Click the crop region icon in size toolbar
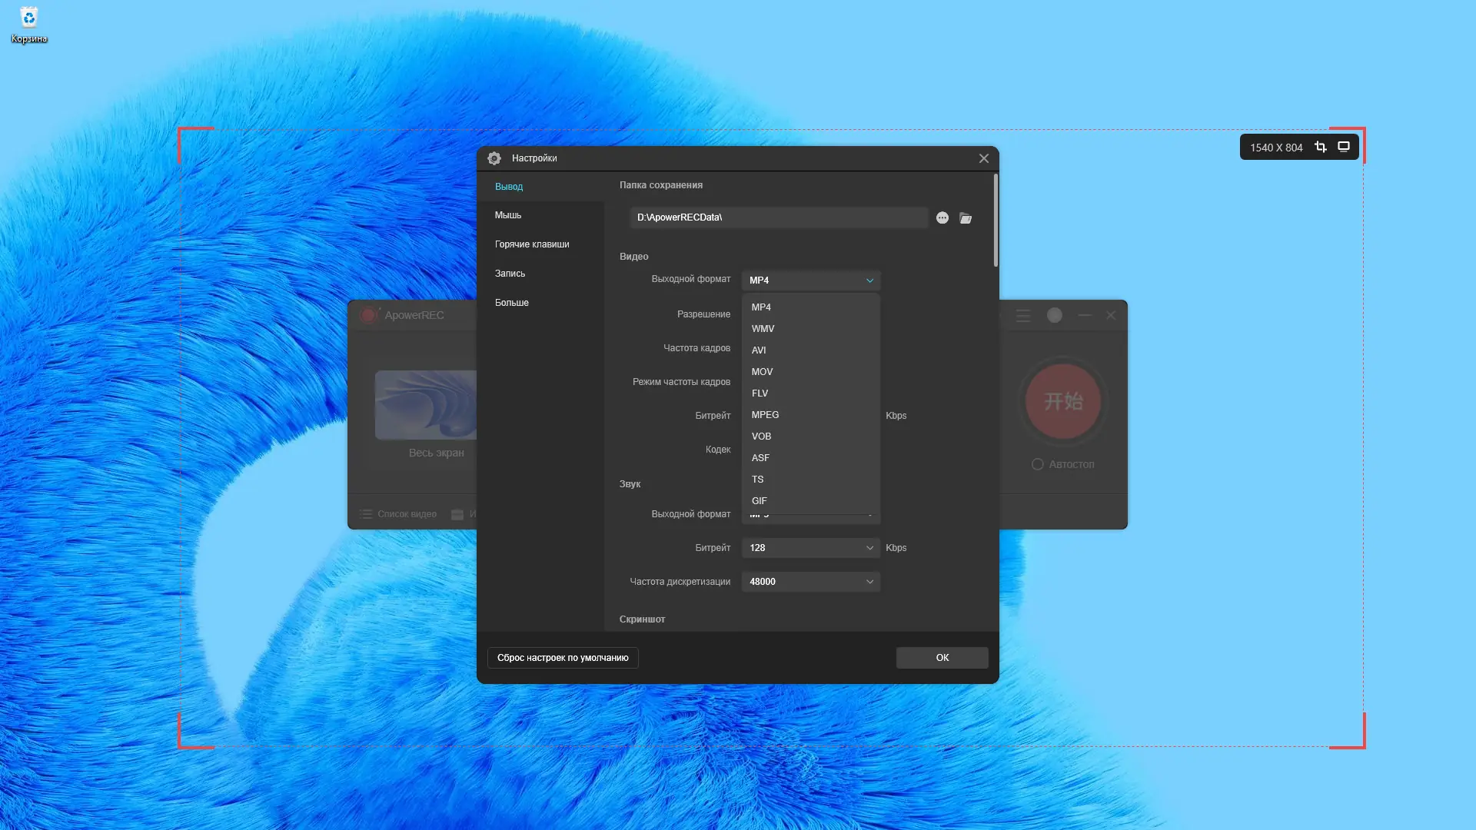 click(1321, 147)
